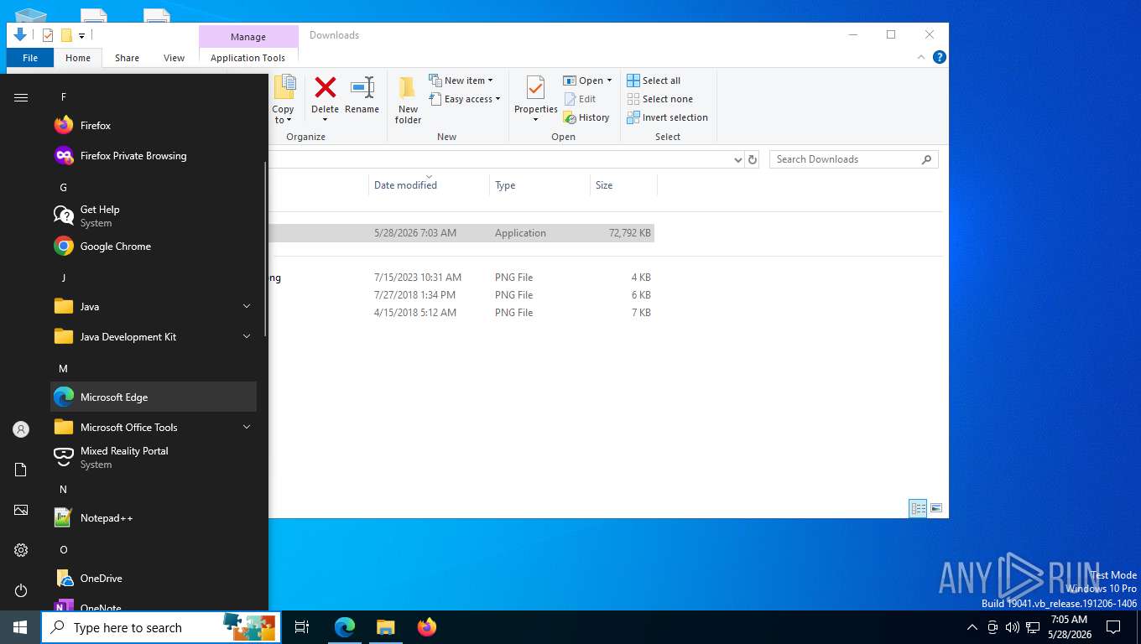This screenshot has width=1141, height=644.
Task: Click History in the Open group
Action: pyautogui.click(x=586, y=117)
